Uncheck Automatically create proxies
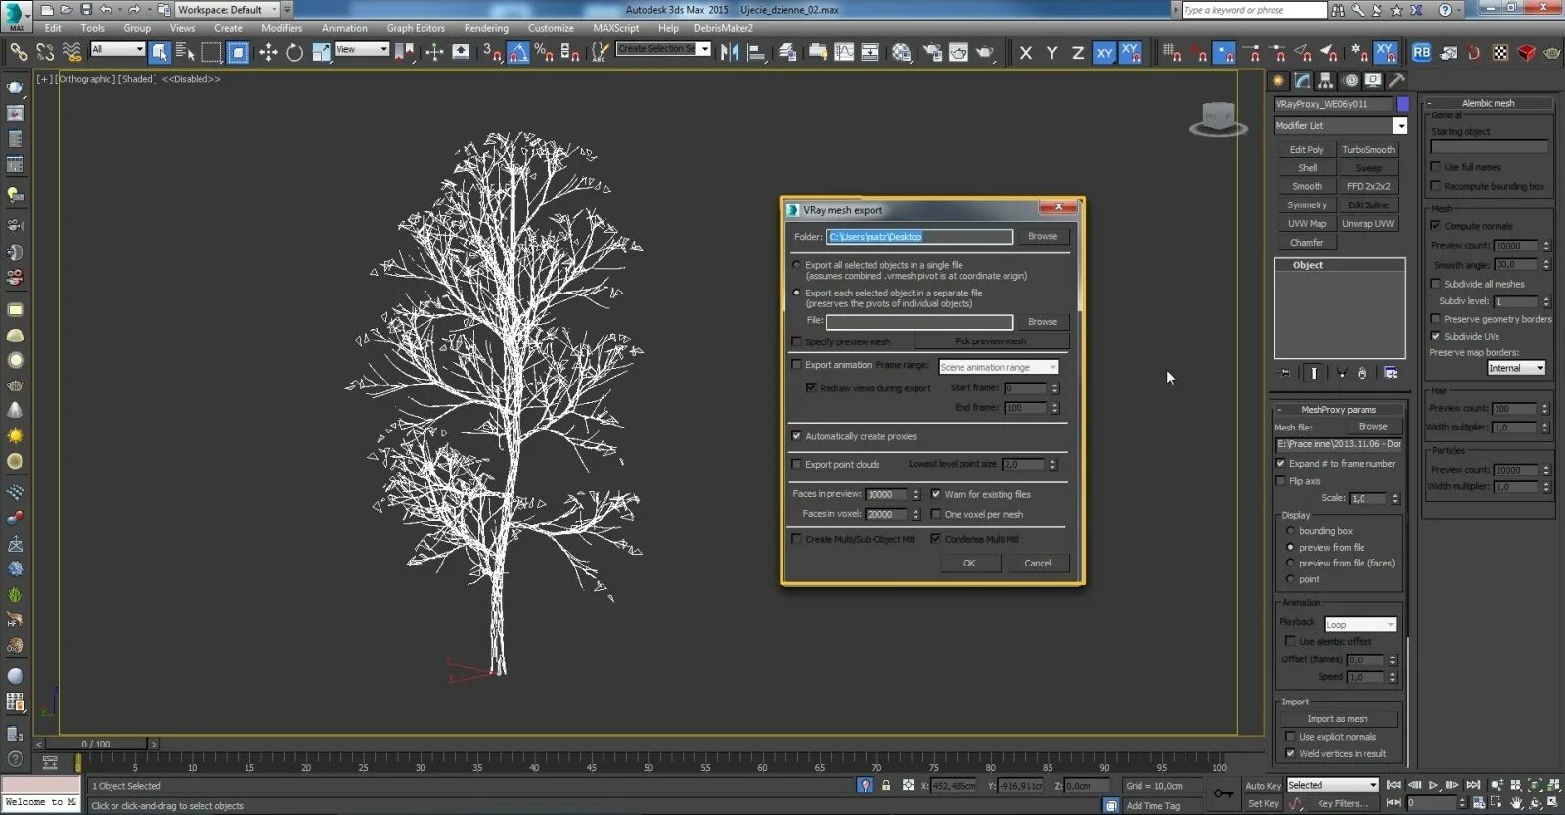This screenshot has height=815, width=1565. (x=796, y=436)
